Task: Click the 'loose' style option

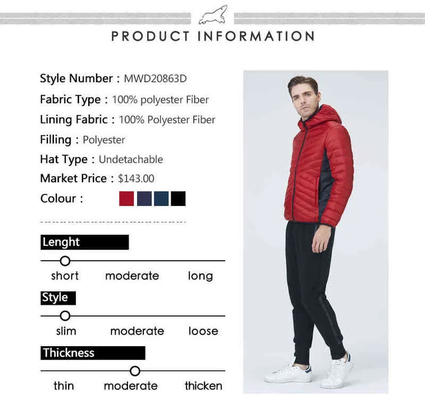Action: 203,331
